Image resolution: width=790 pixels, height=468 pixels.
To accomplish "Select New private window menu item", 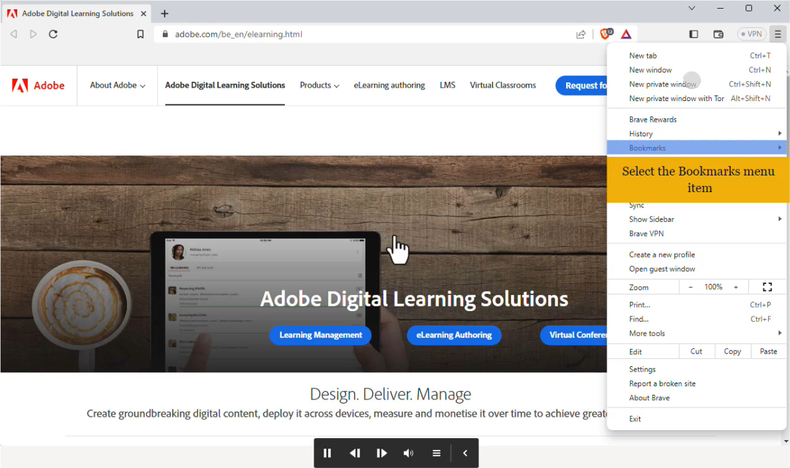I will pos(696,84).
